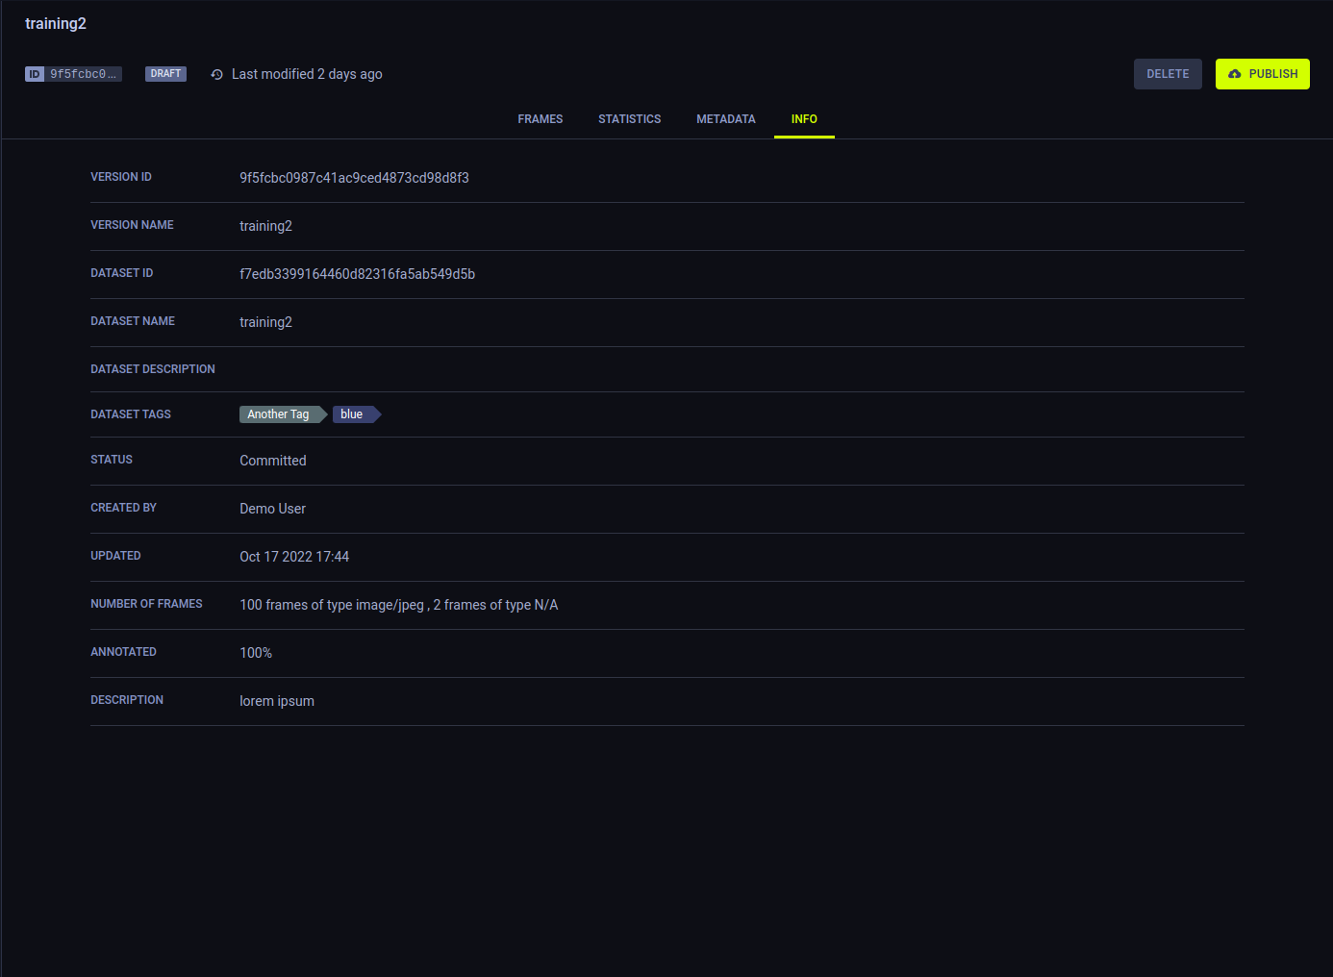Screen dimensions: 1333x977
Task: Click the Dataset ID hash value
Action: (x=357, y=274)
